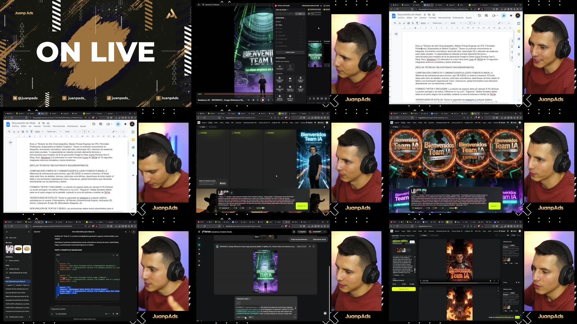Open Galería de Regalos tool
Screen dimensions: 577x324
point(290,98)
